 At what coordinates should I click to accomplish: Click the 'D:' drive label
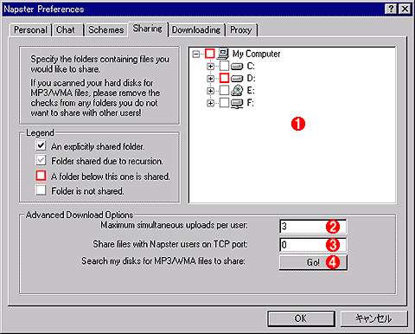[251, 79]
